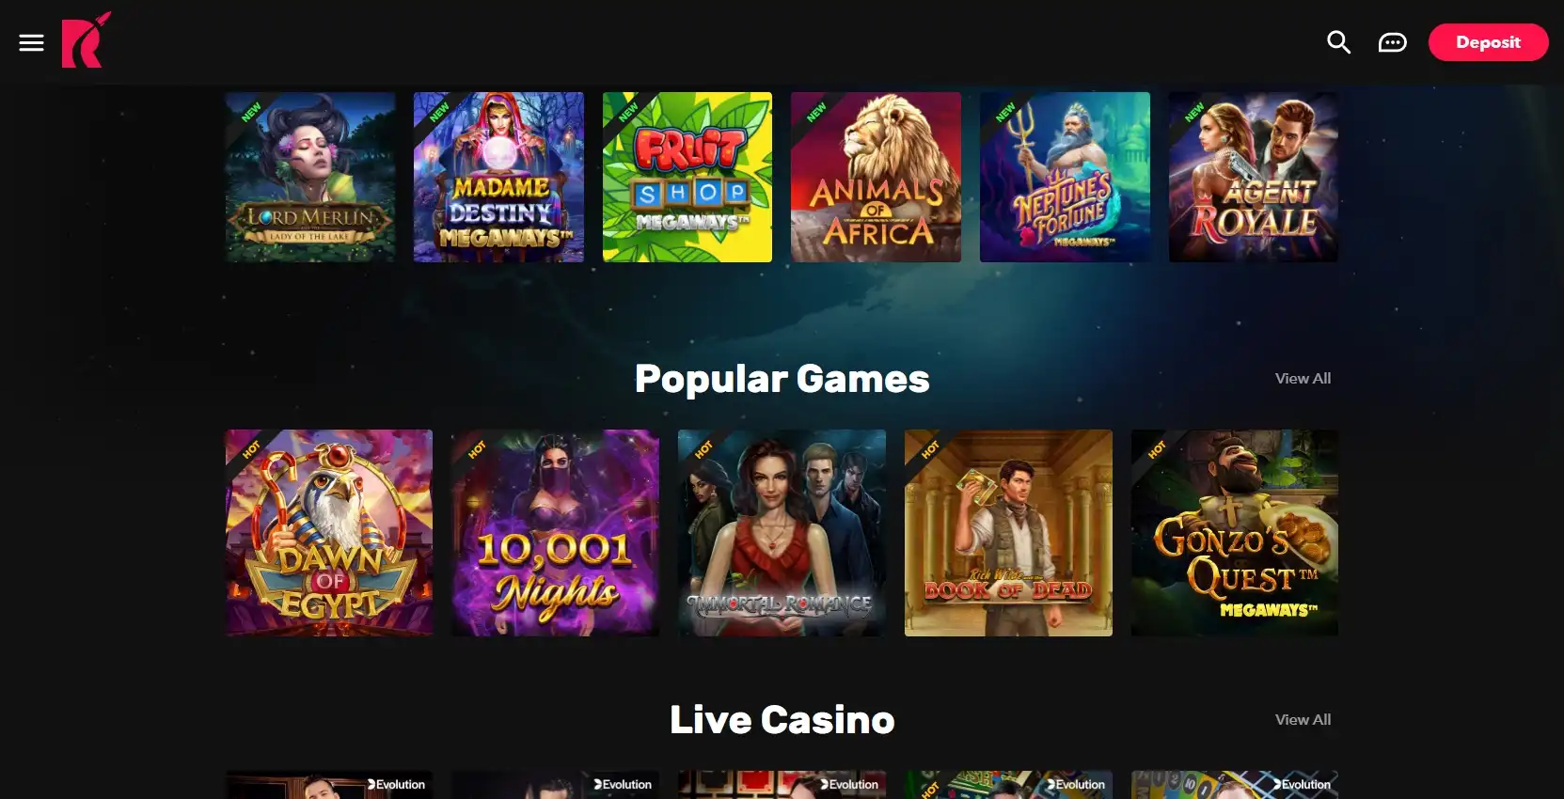The image size is (1564, 799).
Task: View all Live Casino games
Action: click(x=1303, y=719)
